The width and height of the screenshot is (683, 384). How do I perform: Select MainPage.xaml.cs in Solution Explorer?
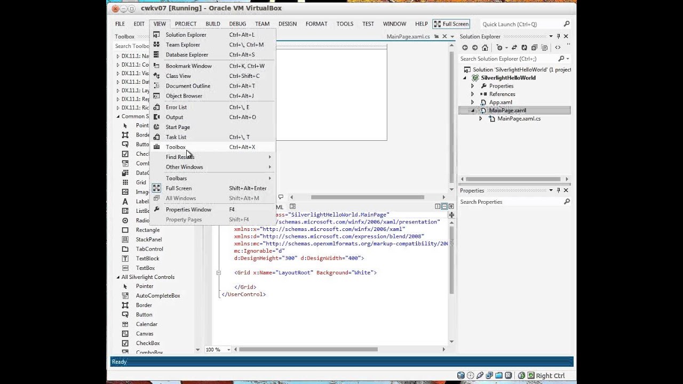pyautogui.click(x=519, y=118)
